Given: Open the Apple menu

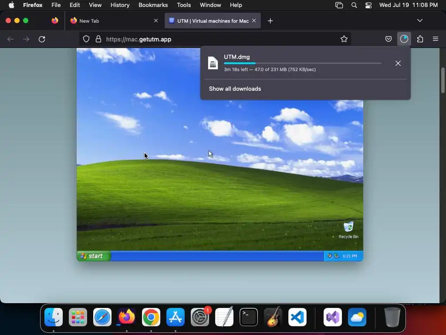Looking at the screenshot, I should tap(11, 5).
